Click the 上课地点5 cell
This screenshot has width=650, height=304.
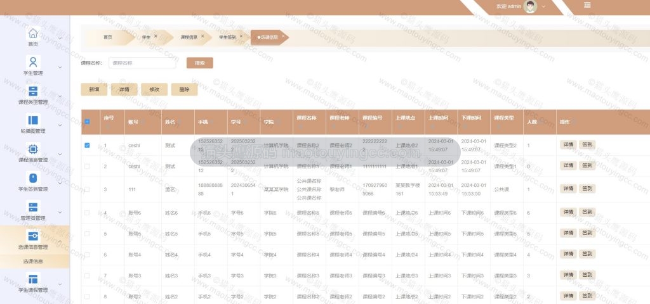click(x=407, y=234)
